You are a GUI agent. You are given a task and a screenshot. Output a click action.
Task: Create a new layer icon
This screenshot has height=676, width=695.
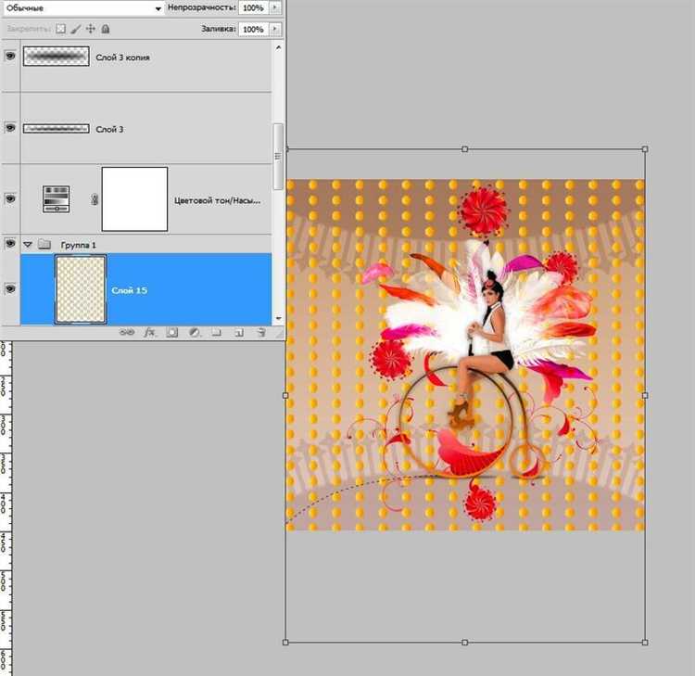(x=239, y=332)
